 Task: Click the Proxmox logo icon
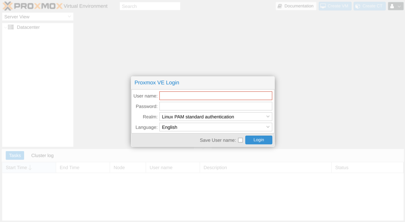click(8, 6)
